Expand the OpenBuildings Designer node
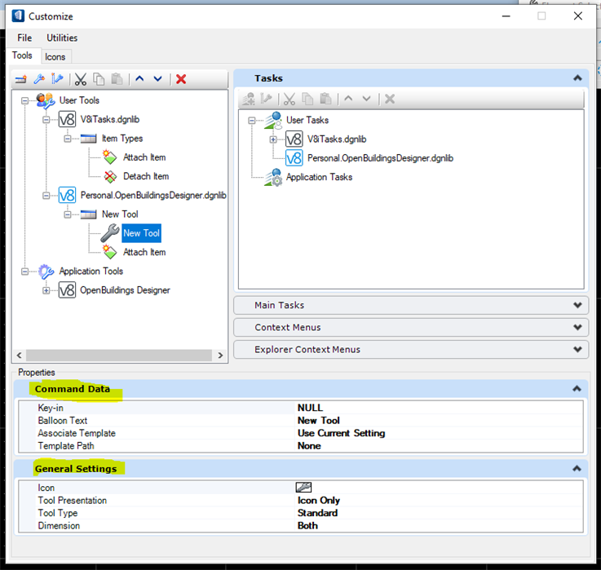601x570 pixels. point(46,290)
